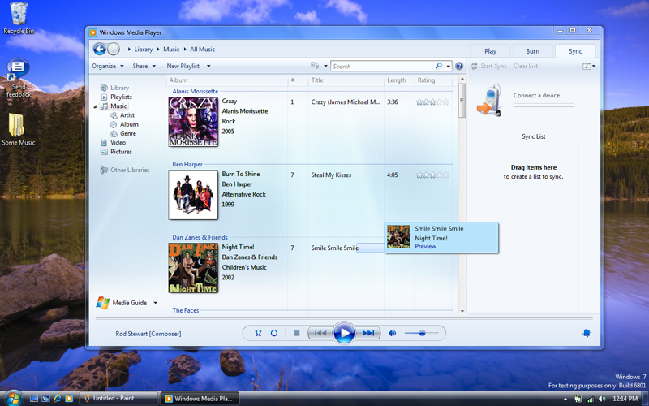The width and height of the screenshot is (649, 406).
Task: Start playback with the Play button
Action: click(344, 333)
